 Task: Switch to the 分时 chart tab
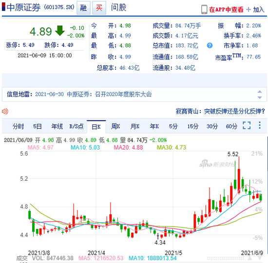tap(18, 127)
